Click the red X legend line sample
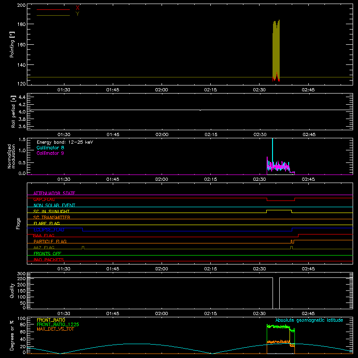358x358 pixels. [x=53, y=9]
